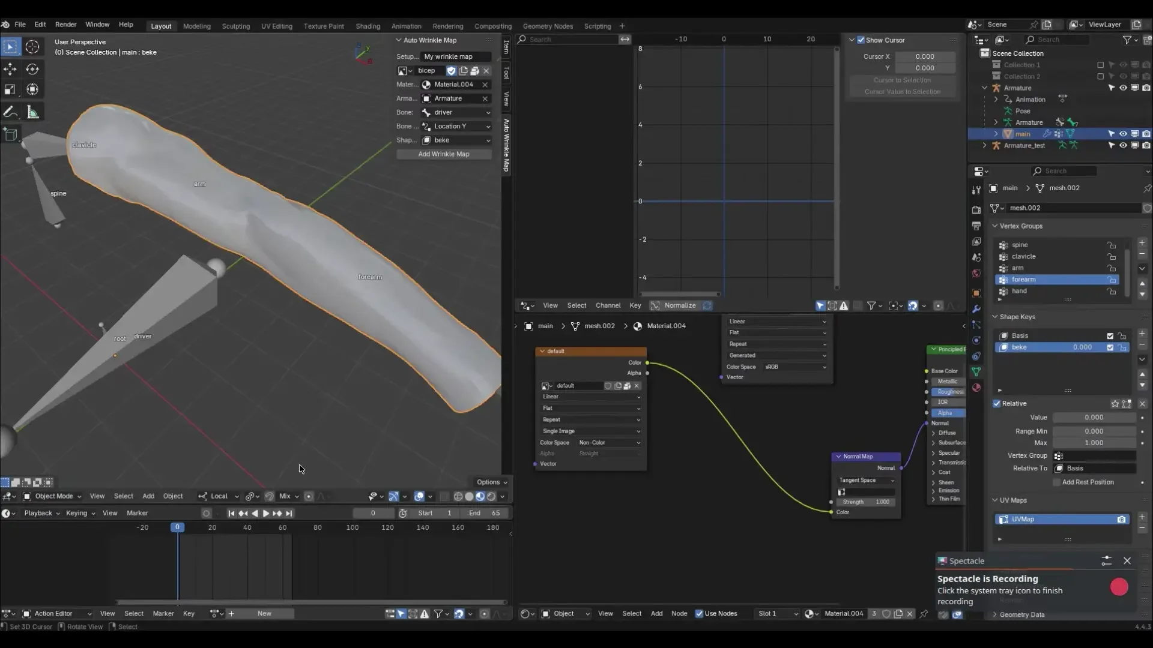Collapse the Vertex Groups panel
The width and height of the screenshot is (1153, 648).
995,226
